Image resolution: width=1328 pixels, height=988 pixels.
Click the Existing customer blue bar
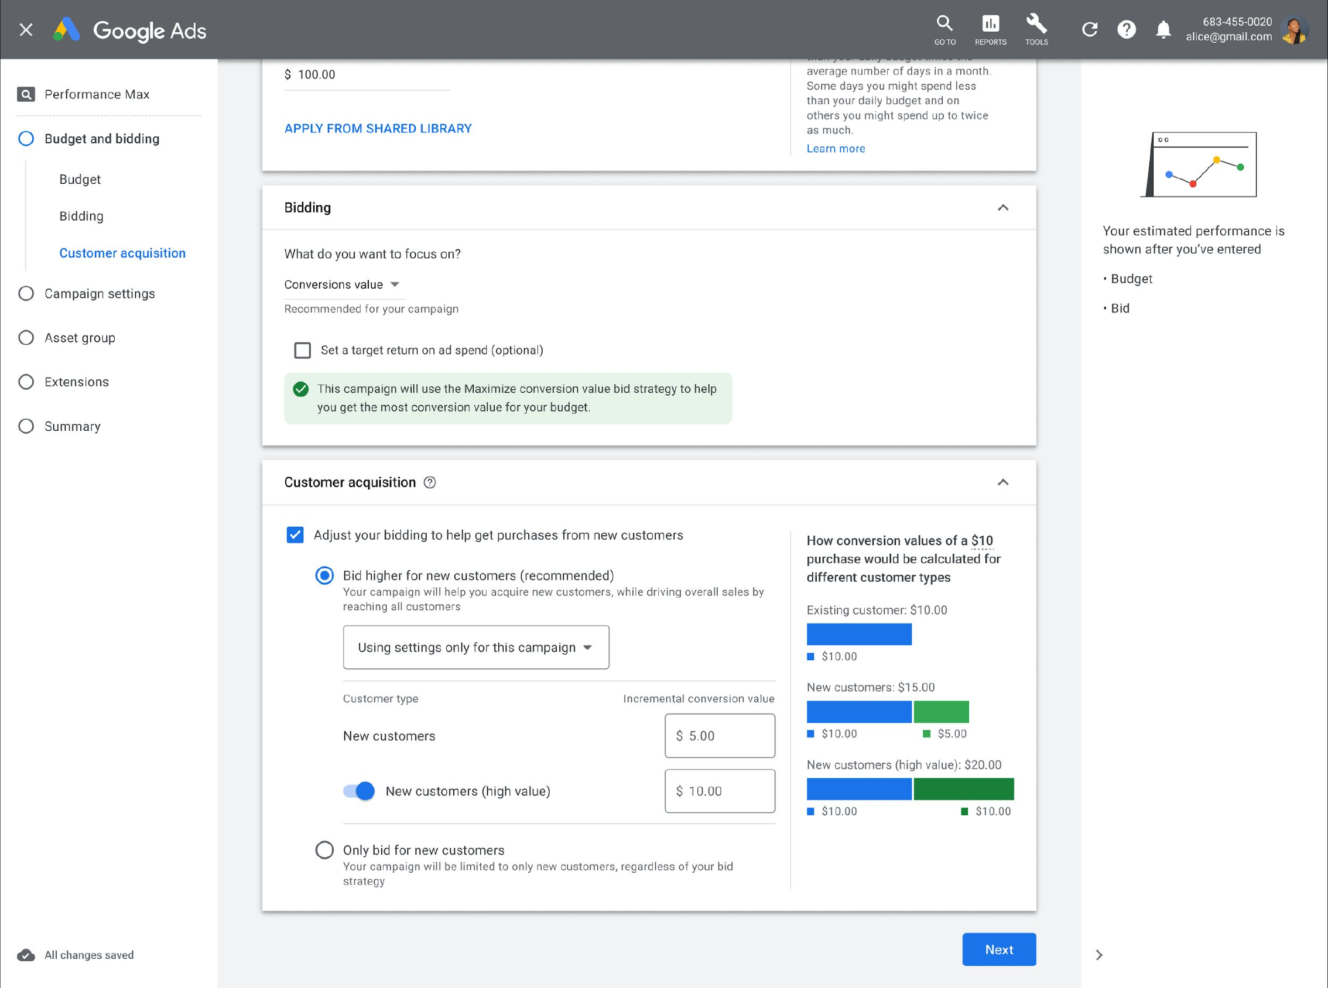859,634
